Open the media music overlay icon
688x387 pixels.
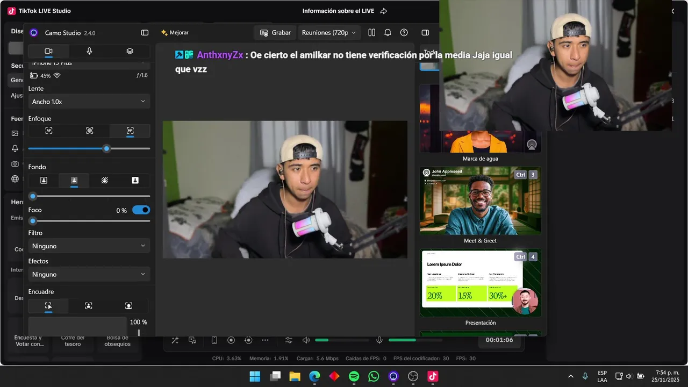pos(192,340)
